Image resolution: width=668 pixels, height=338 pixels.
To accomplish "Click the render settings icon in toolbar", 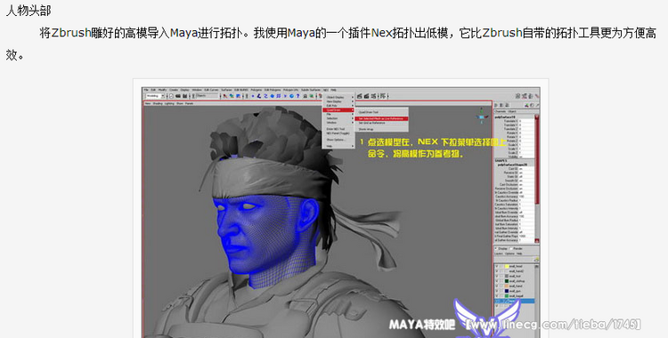I will [373, 96].
